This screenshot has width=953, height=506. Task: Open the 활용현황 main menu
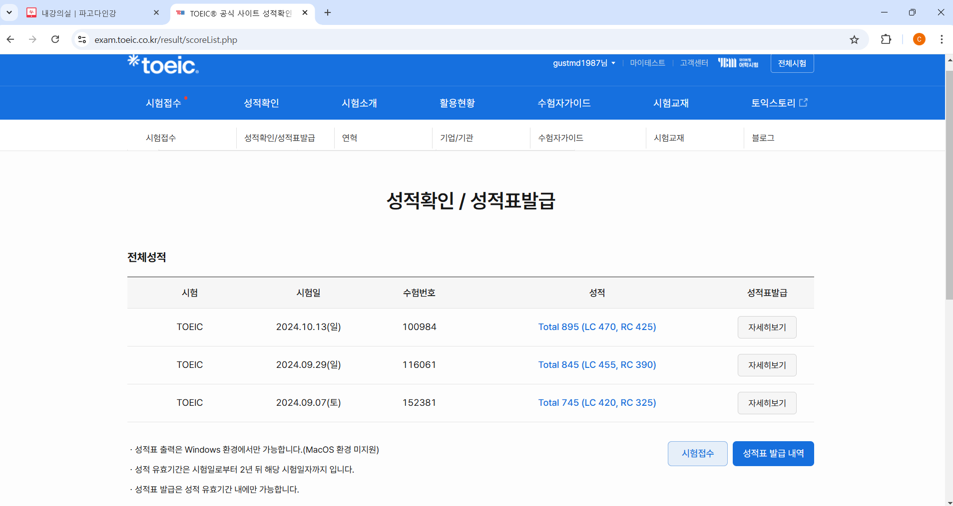tap(457, 103)
